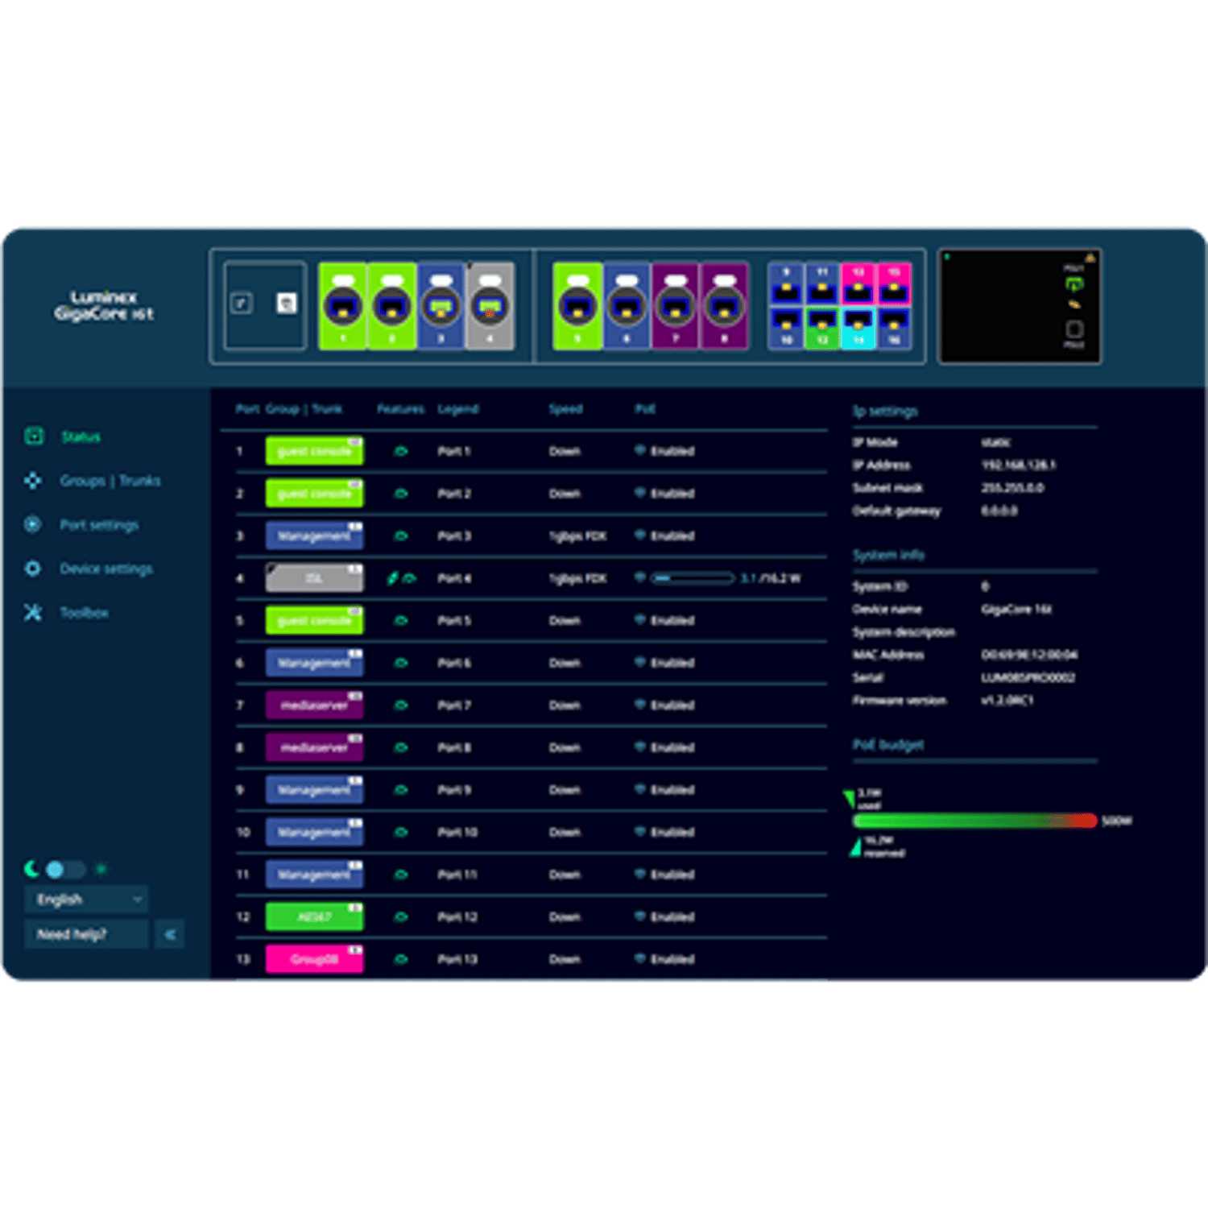Toggle the eye icon for Port 1

[x=401, y=451]
